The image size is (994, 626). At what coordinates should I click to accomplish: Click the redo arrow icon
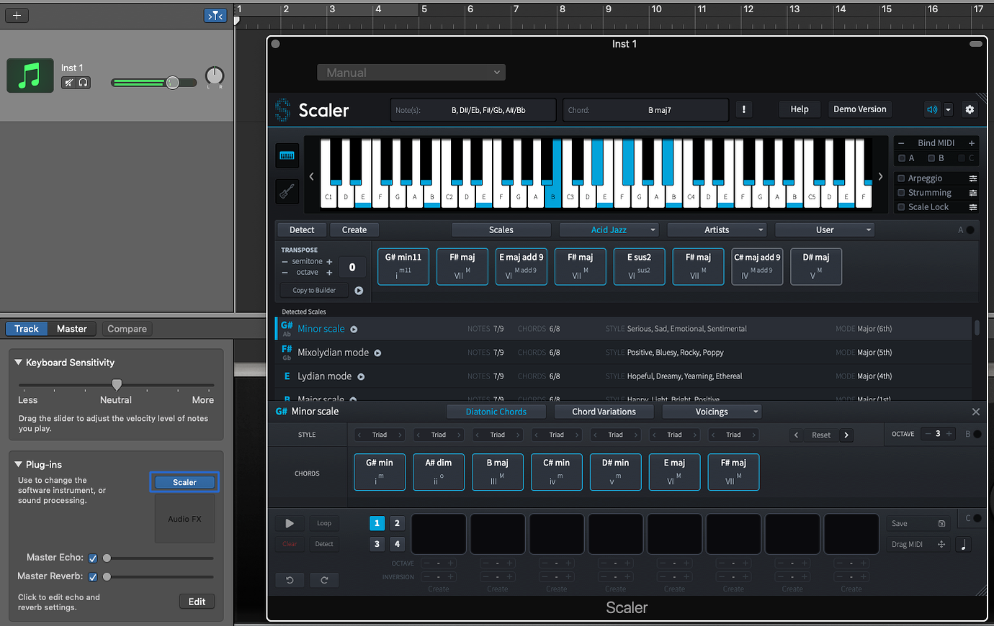324,580
